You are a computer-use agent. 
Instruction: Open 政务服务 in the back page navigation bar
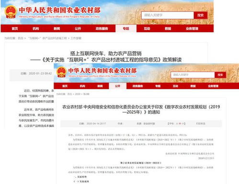point(102,29)
